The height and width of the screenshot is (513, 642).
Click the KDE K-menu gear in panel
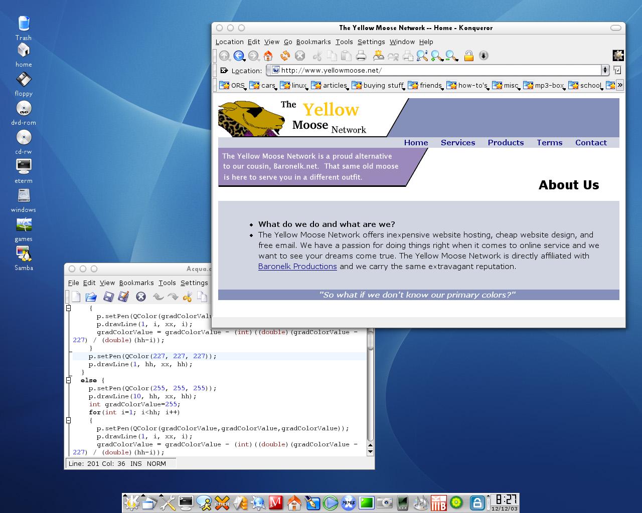click(131, 502)
